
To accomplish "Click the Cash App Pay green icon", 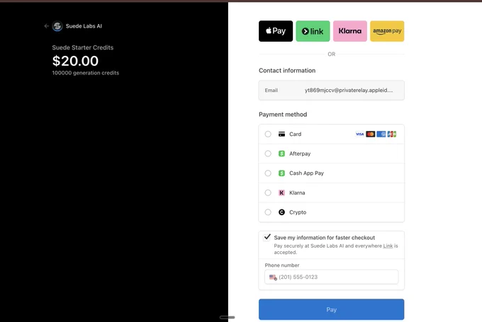I will [281, 173].
